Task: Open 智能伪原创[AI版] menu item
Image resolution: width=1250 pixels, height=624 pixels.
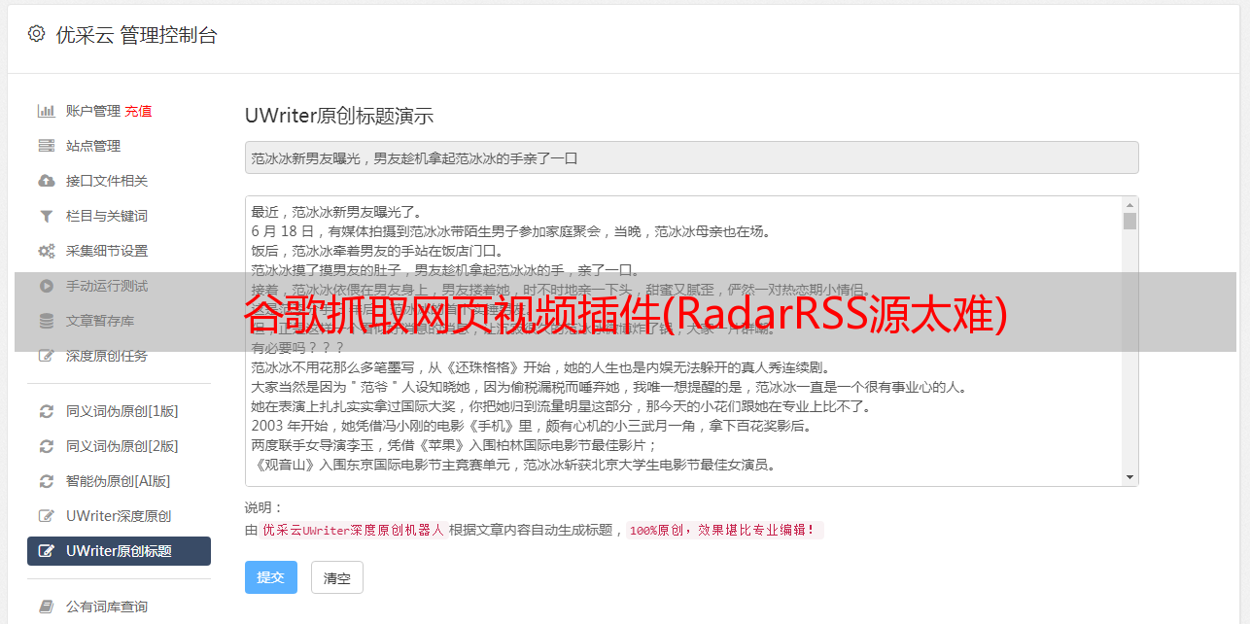Action: click(119, 481)
